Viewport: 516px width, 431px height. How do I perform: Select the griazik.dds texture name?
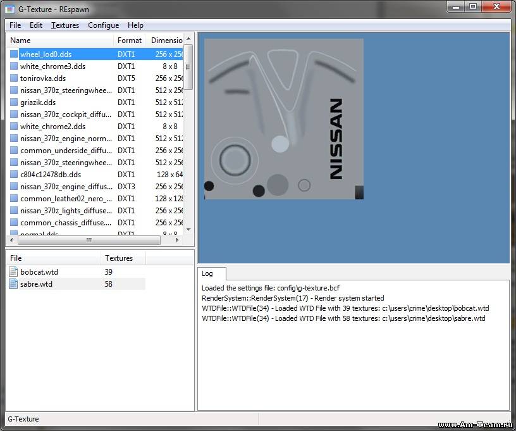(38, 102)
